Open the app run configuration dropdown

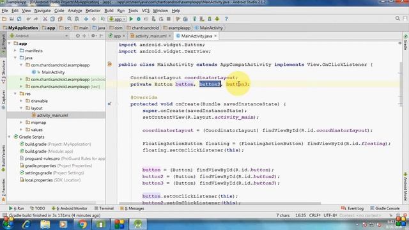pos(118,19)
